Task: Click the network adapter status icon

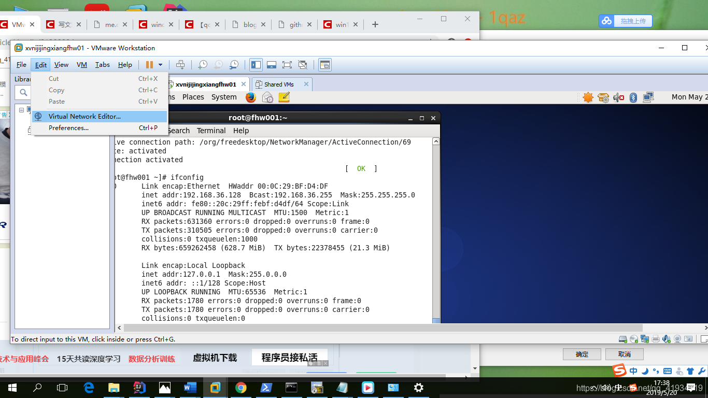Action: (645, 339)
